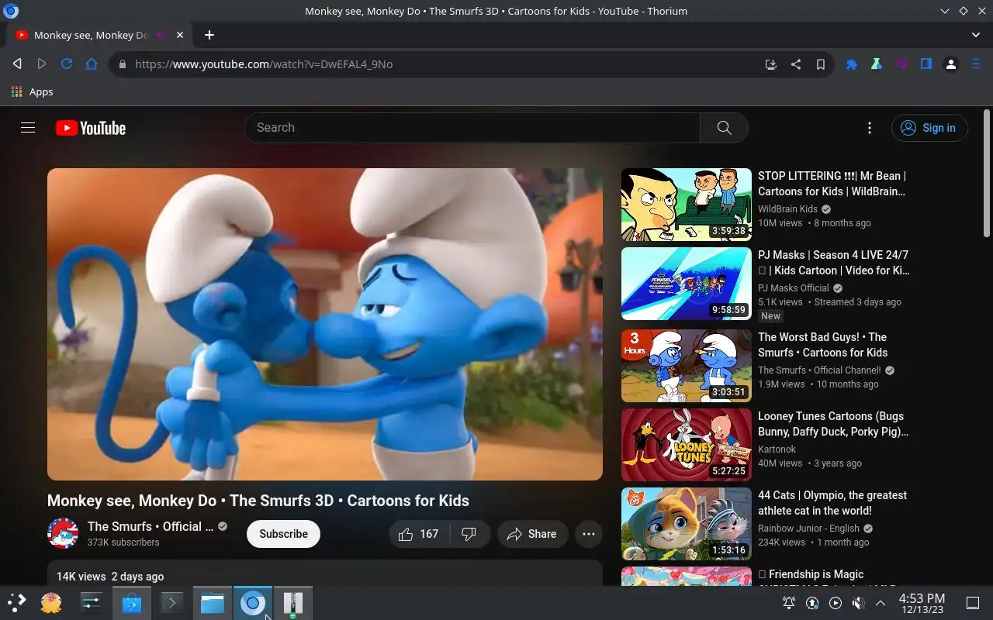Open a new browser tab

pos(209,35)
